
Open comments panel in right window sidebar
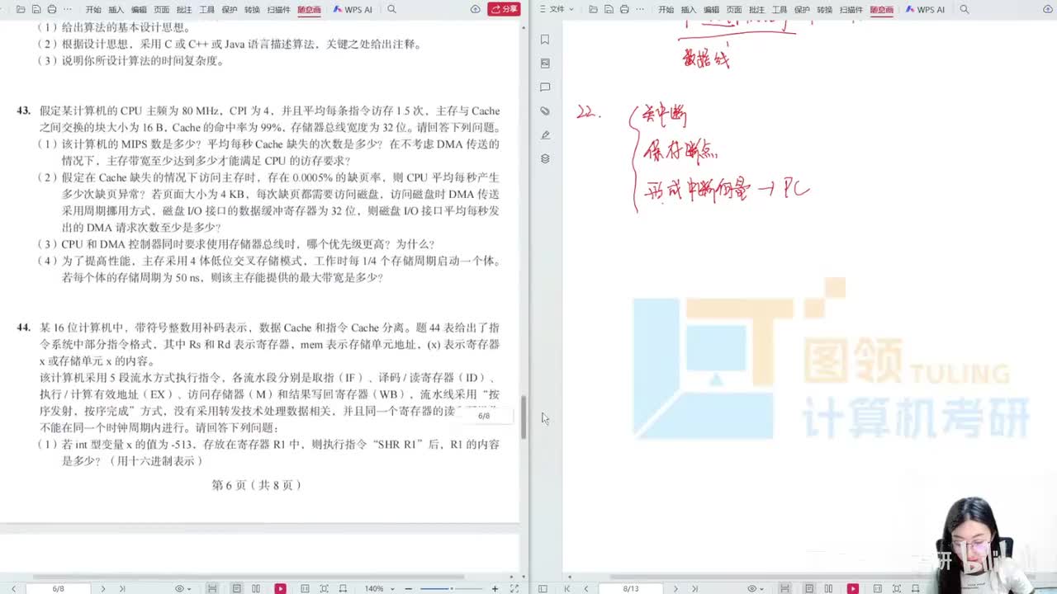click(x=545, y=87)
